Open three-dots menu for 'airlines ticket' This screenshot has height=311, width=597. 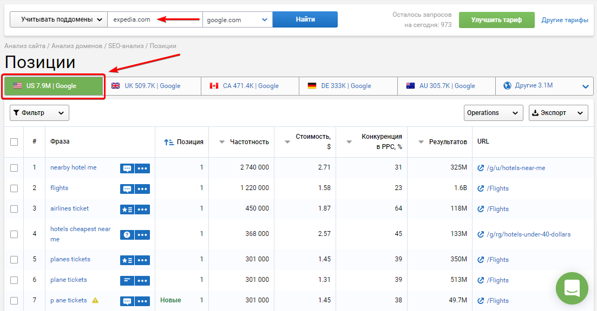click(x=142, y=209)
